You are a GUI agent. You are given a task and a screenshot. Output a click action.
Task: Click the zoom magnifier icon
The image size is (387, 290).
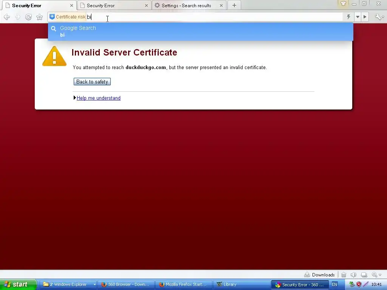[374, 275]
